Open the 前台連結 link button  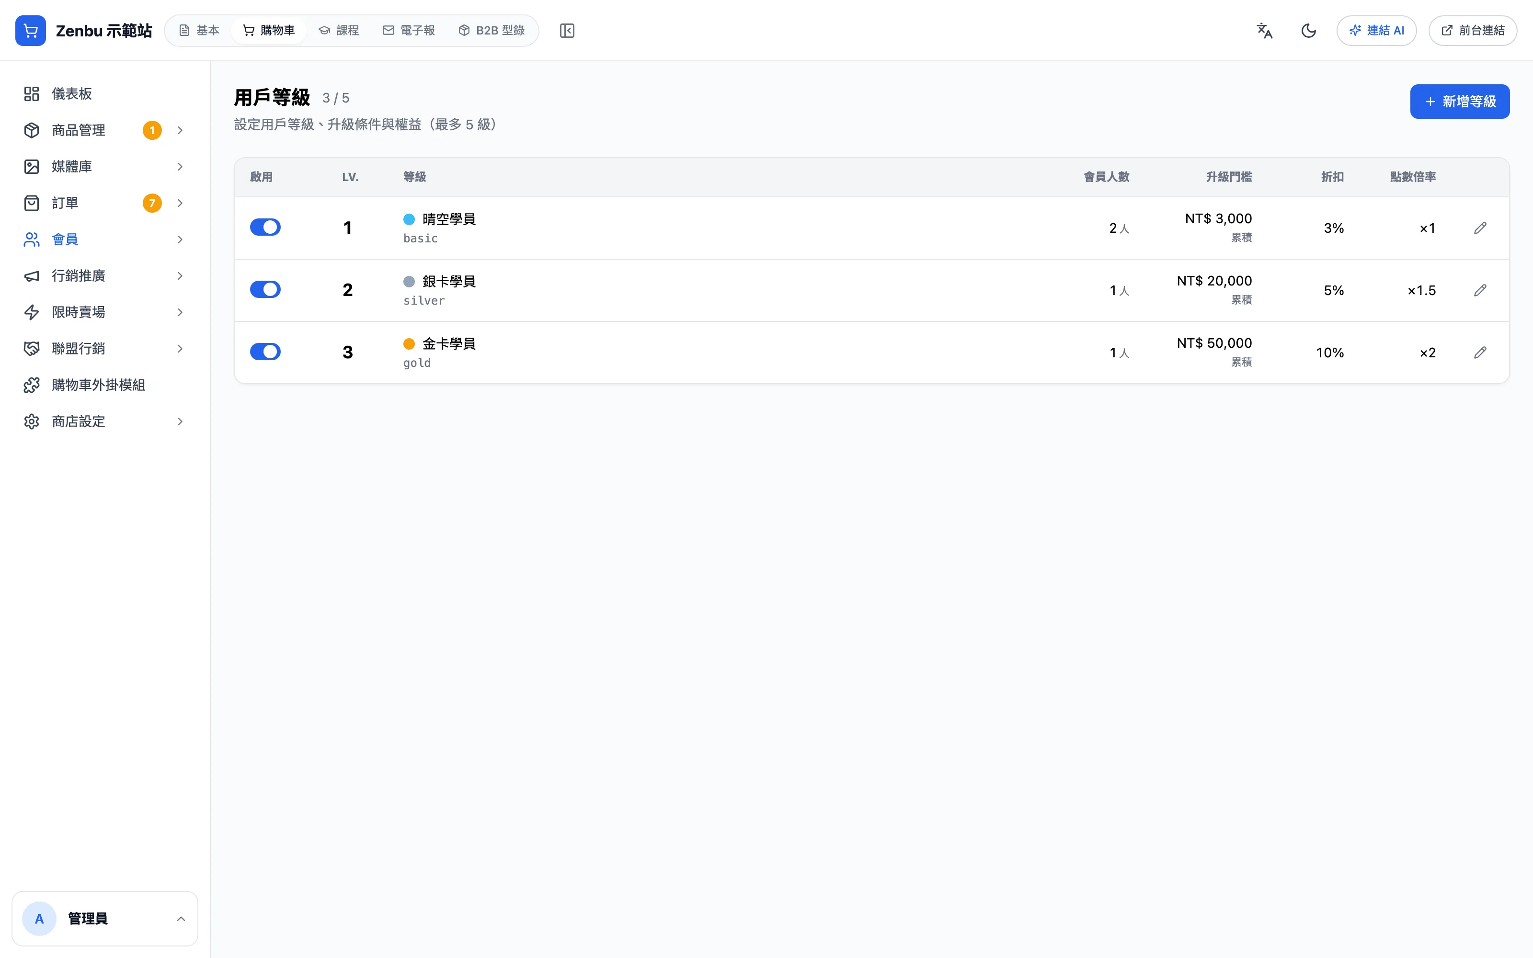point(1472,30)
